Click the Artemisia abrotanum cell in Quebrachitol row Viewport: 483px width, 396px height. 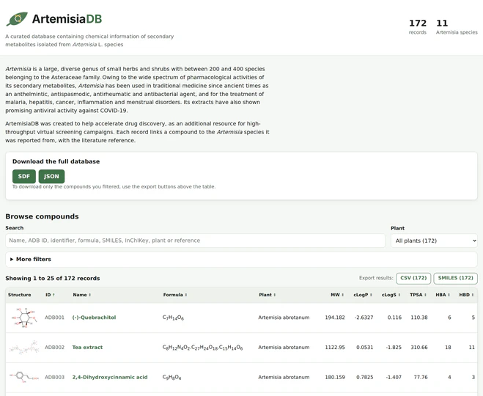(x=284, y=318)
